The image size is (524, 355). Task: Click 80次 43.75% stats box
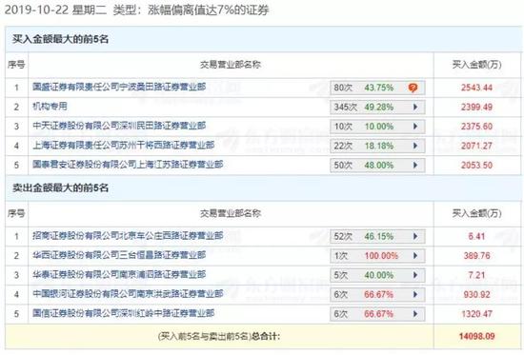click(x=377, y=88)
